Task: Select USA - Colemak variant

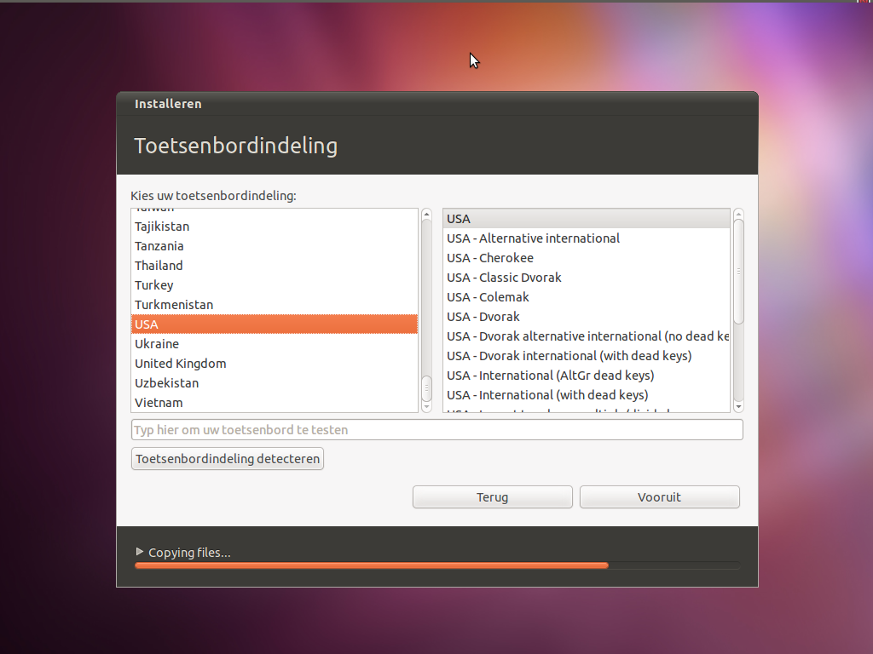Action: [x=587, y=297]
